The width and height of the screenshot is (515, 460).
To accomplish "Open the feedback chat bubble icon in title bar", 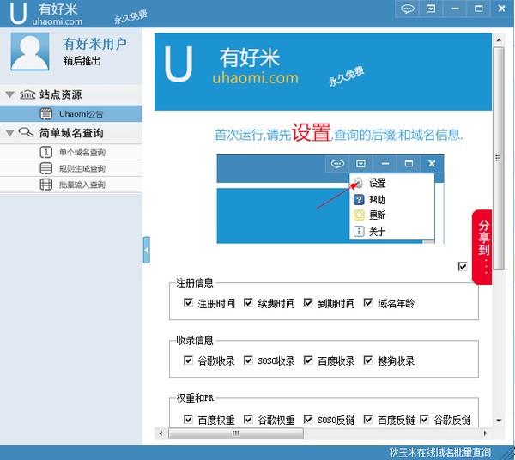I will tap(407, 9).
